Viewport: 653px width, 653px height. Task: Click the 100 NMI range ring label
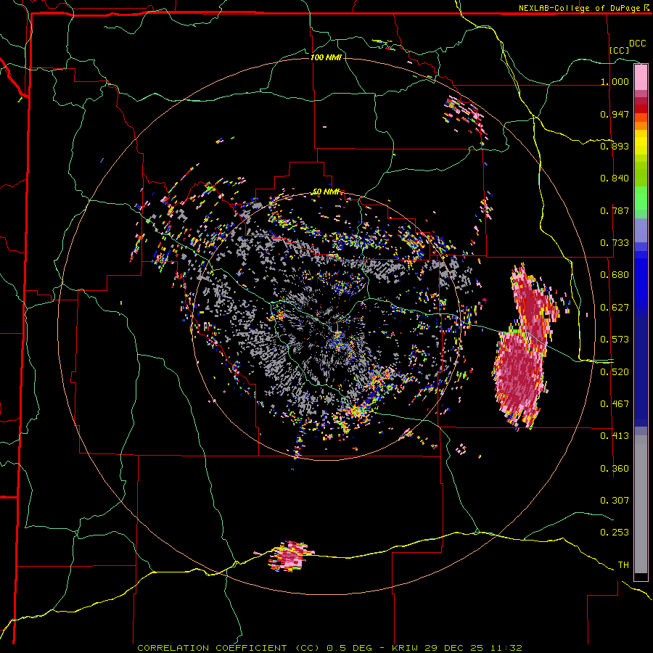[x=326, y=57]
